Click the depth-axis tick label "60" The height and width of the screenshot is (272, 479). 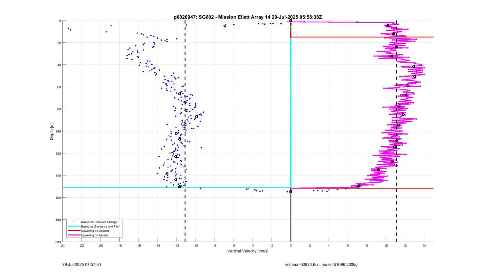click(58, 87)
